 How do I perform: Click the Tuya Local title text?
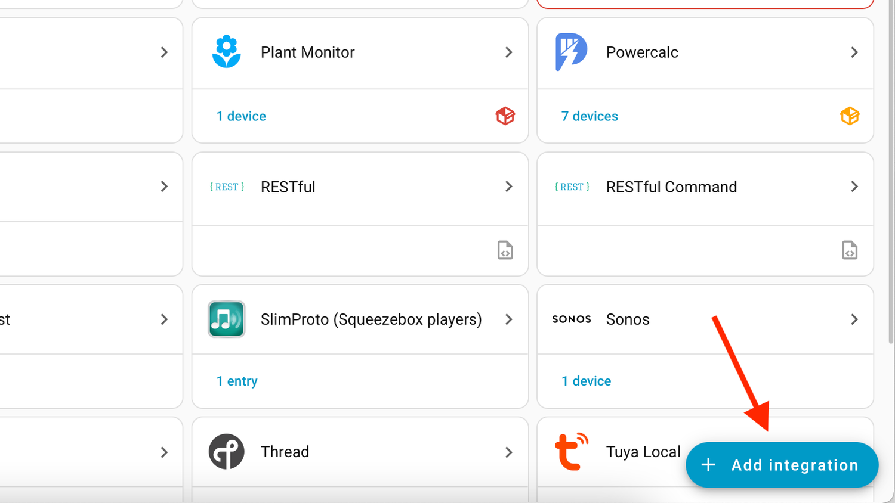pos(643,452)
